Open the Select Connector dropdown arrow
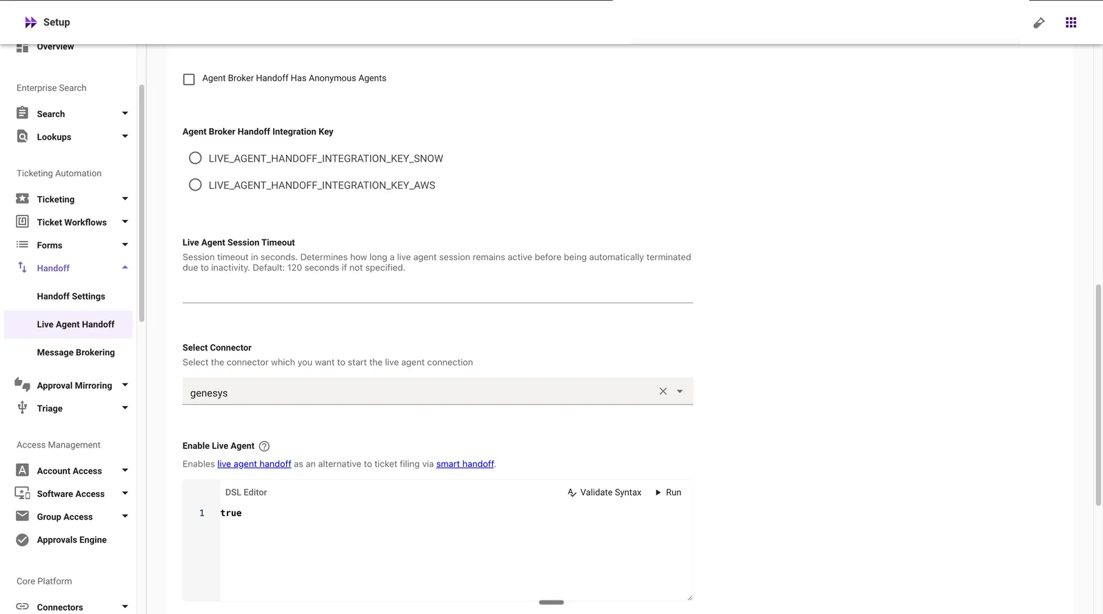 680,392
